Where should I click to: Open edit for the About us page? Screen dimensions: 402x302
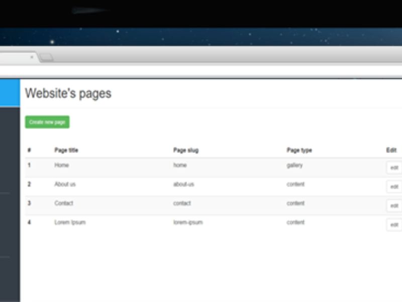click(x=394, y=187)
